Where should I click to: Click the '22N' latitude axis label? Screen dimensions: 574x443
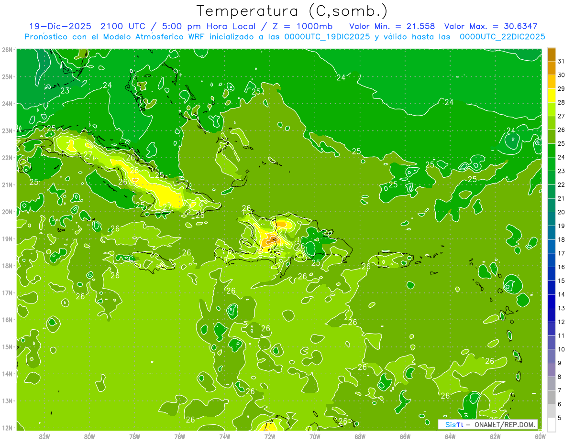point(7,158)
